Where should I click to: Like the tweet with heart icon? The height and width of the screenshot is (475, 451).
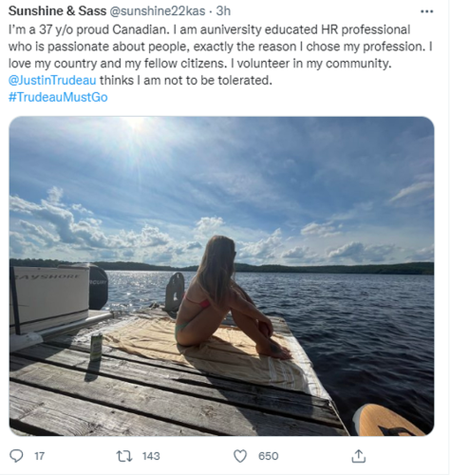pyautogui.click(x=240, y=456)
